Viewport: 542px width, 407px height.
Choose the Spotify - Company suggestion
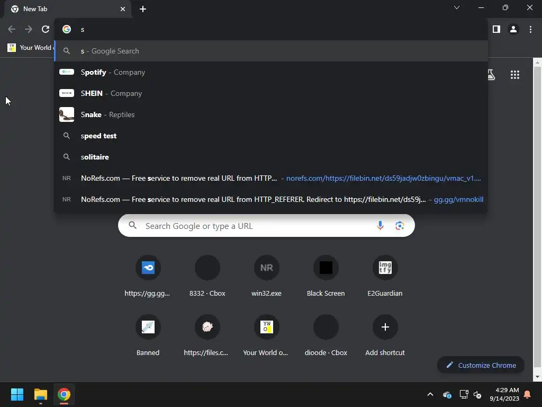(x=271, y=72)
